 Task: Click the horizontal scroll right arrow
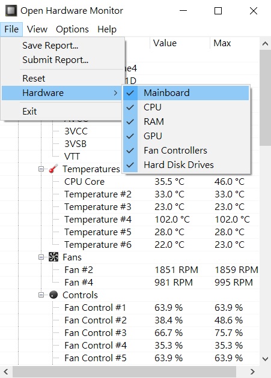(252, 371)
